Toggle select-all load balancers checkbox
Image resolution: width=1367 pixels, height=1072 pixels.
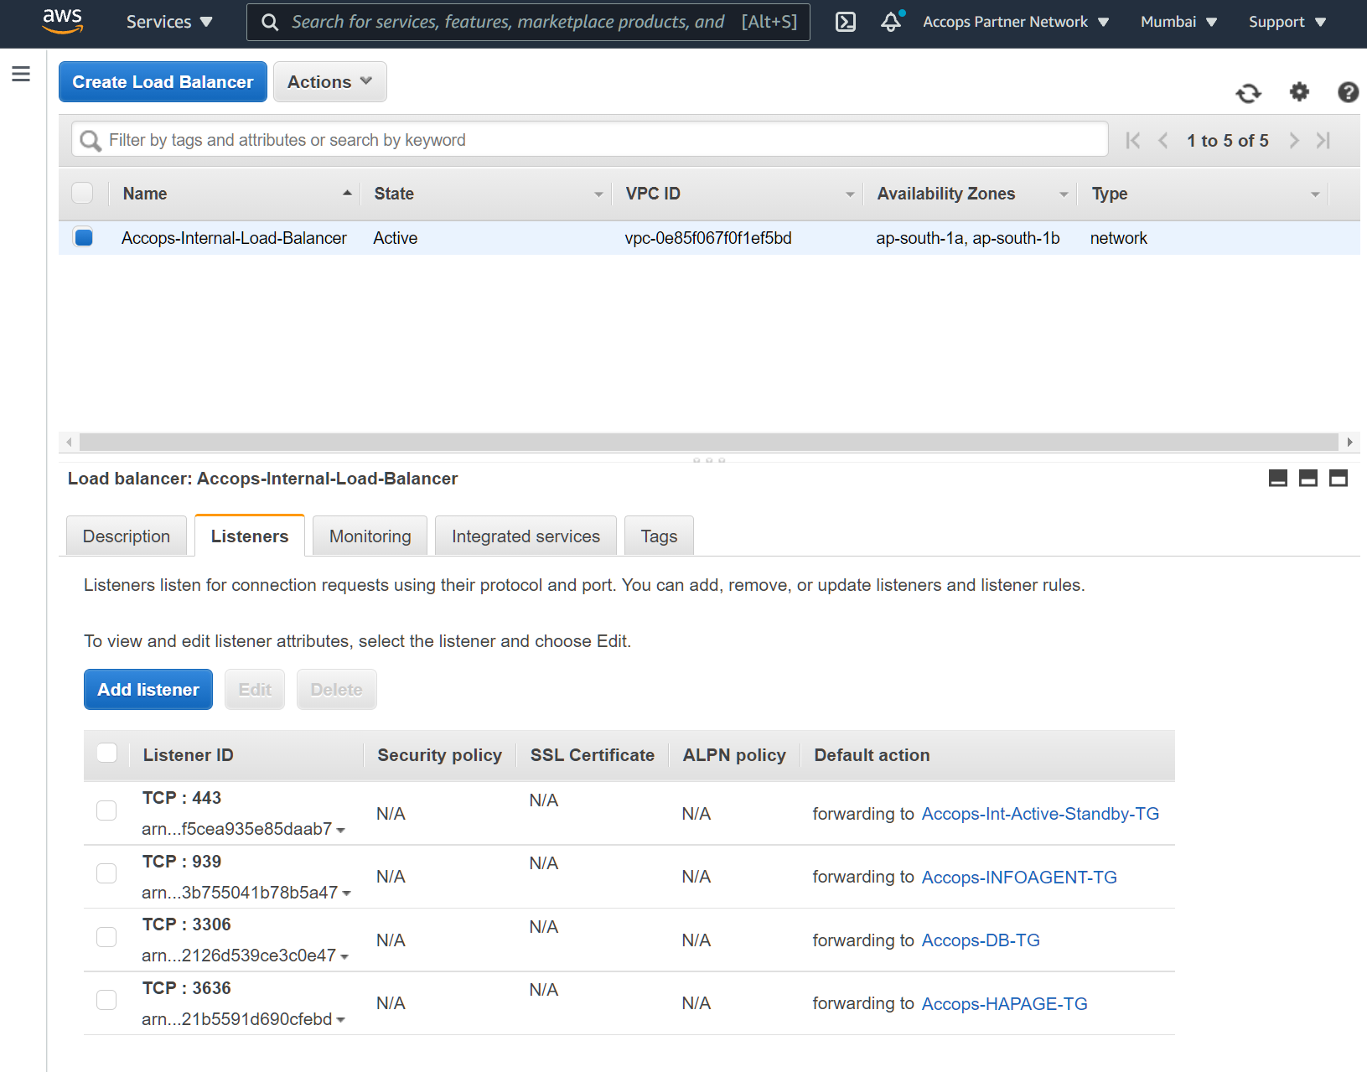click(x=82, y=193)
